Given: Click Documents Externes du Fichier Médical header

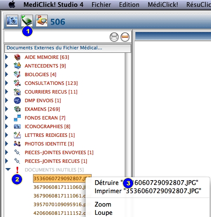Looking at the screenshot, I should pos(68,48).
